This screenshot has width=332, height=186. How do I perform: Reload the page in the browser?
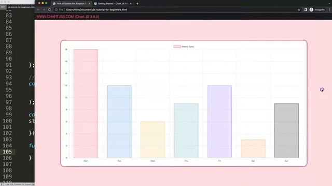[50, 10]
